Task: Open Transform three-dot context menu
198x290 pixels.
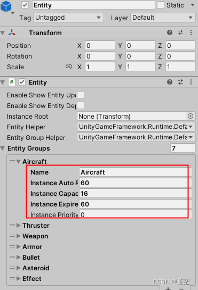Action: 191,32
